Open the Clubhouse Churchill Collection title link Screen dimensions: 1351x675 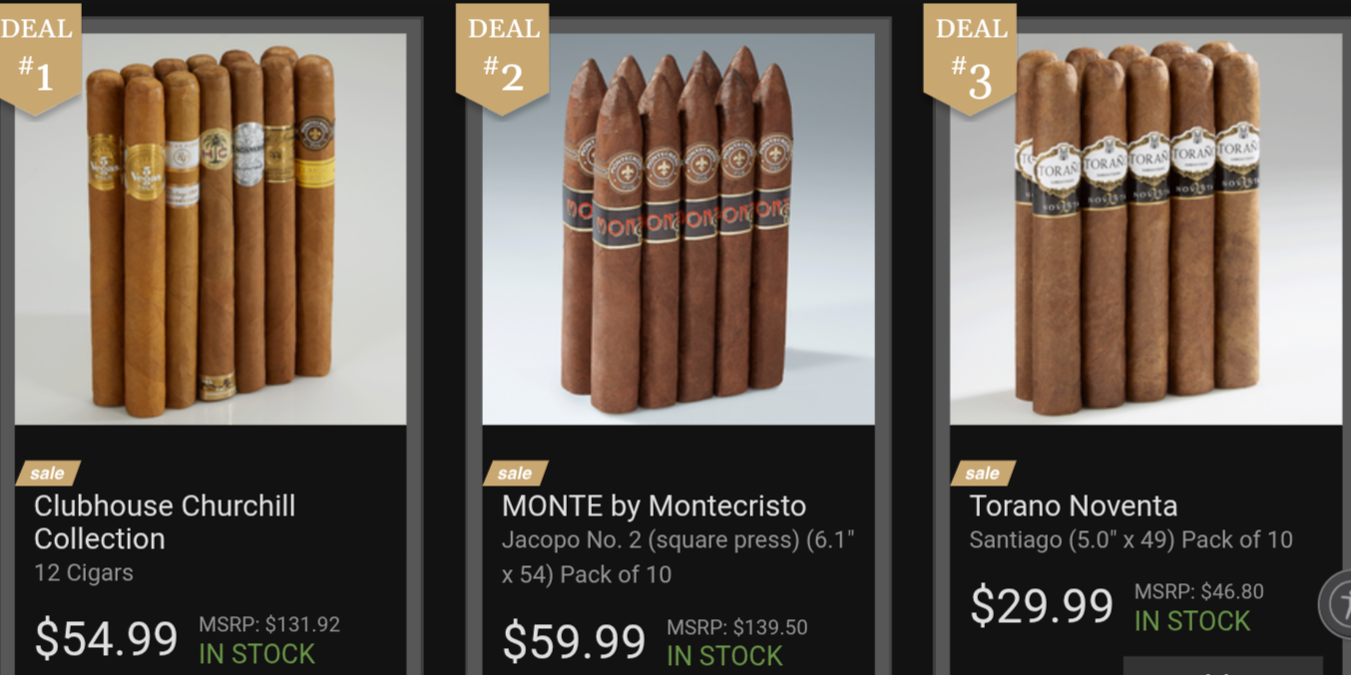165,521
